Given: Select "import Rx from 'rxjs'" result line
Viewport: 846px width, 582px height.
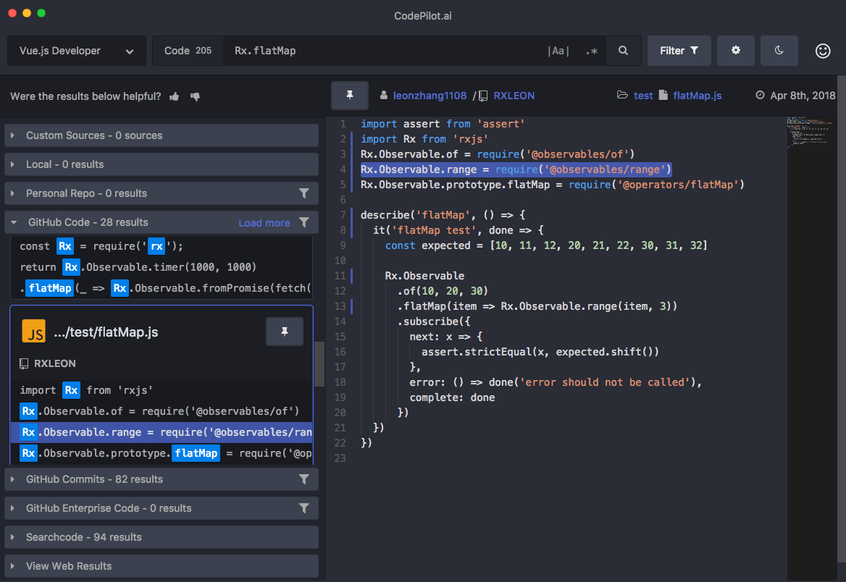Looking at the screenshot, I should pos(162,390).
